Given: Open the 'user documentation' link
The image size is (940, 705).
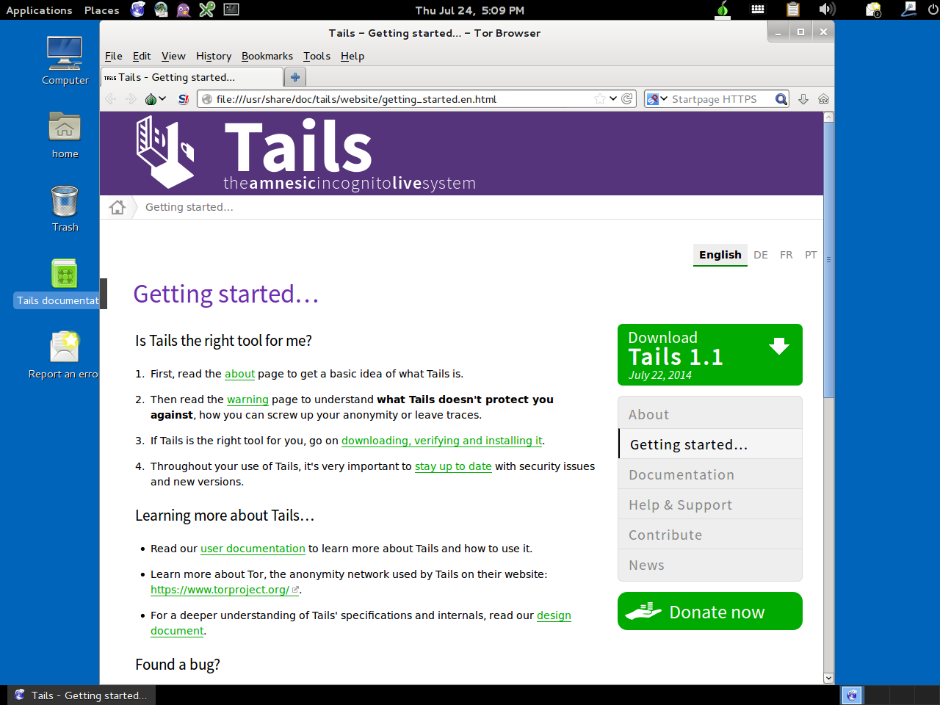Looking at the screenshot, I should 253,549.
